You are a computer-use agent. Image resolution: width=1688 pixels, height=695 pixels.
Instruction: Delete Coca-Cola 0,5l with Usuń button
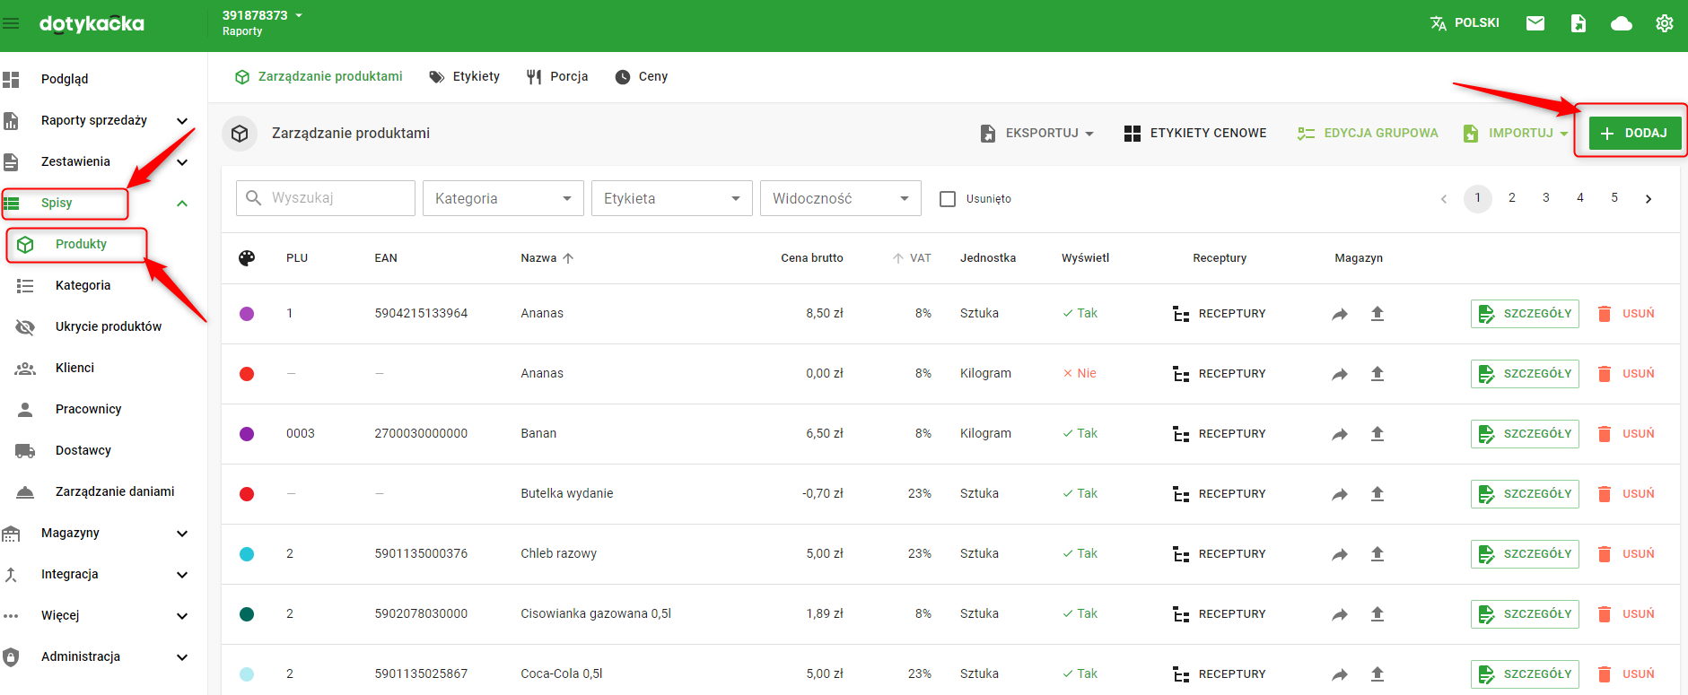pyautogui.click(x=1626, y=674)
